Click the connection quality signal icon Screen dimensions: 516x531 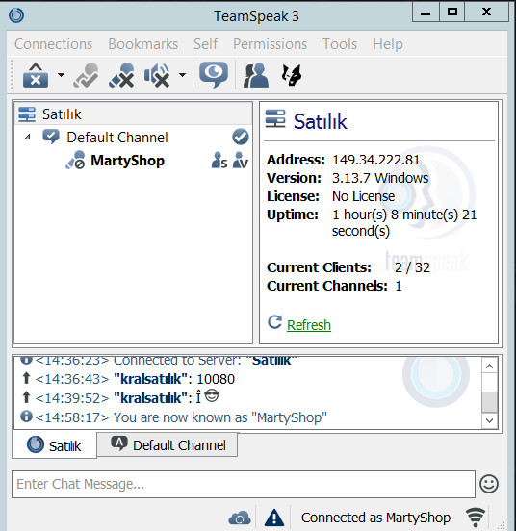(476, 518)
